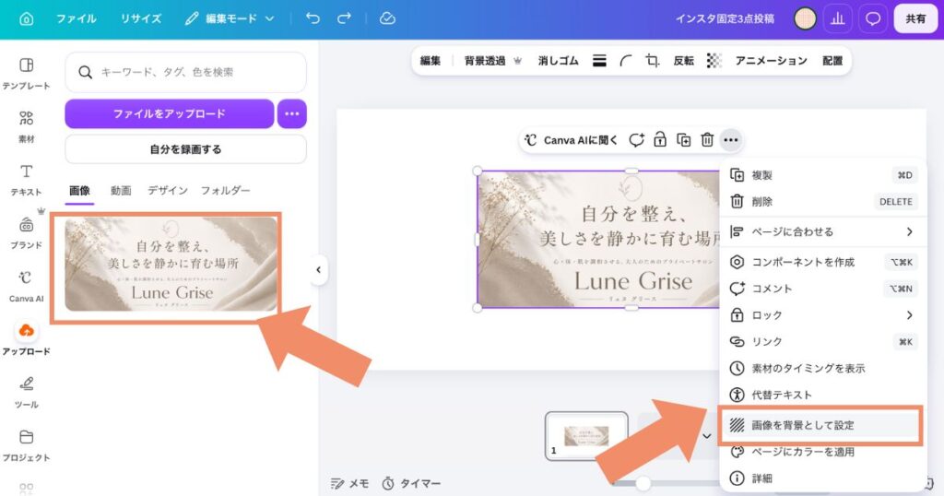The width and height of the screenshot is (944, 496).
Task: Redo the last action
Action: pos(344,18)
